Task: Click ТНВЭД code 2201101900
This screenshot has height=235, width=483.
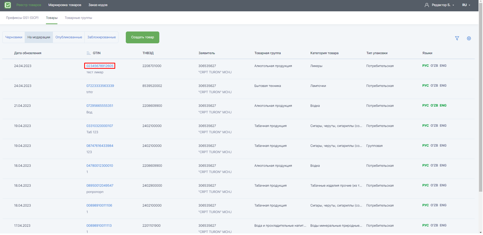Action: tap(152, 226)
